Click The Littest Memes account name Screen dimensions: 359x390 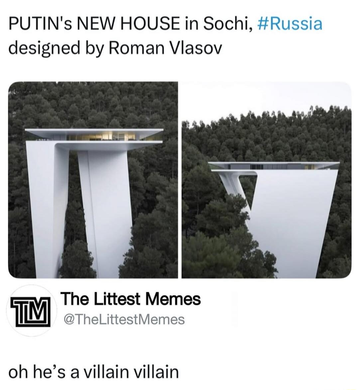click(131, 299)
